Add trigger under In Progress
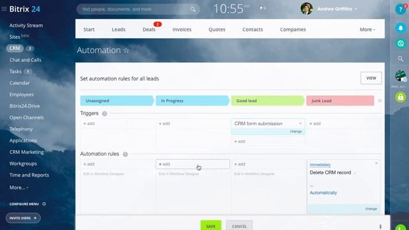The width and height of the screenshot is (409, 230). (164, 123)
